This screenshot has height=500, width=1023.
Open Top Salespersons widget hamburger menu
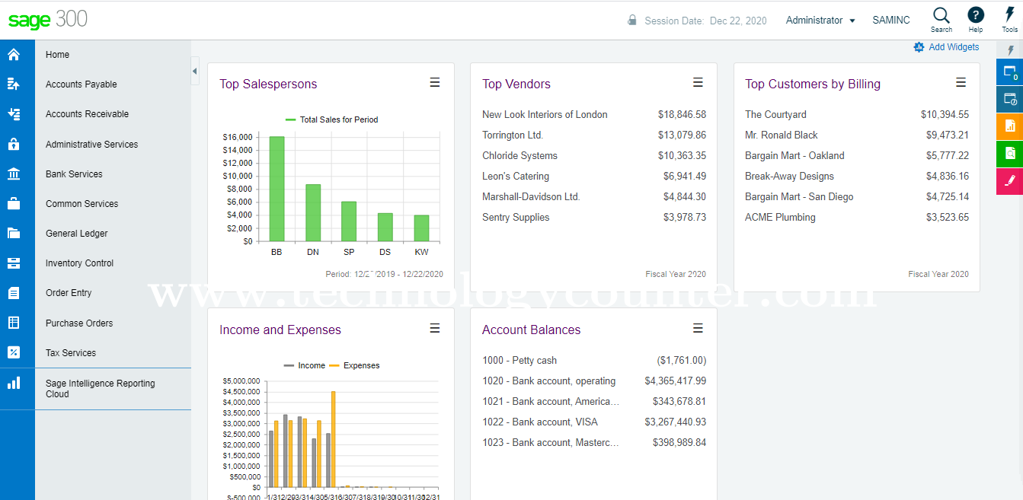pos(435,82)
